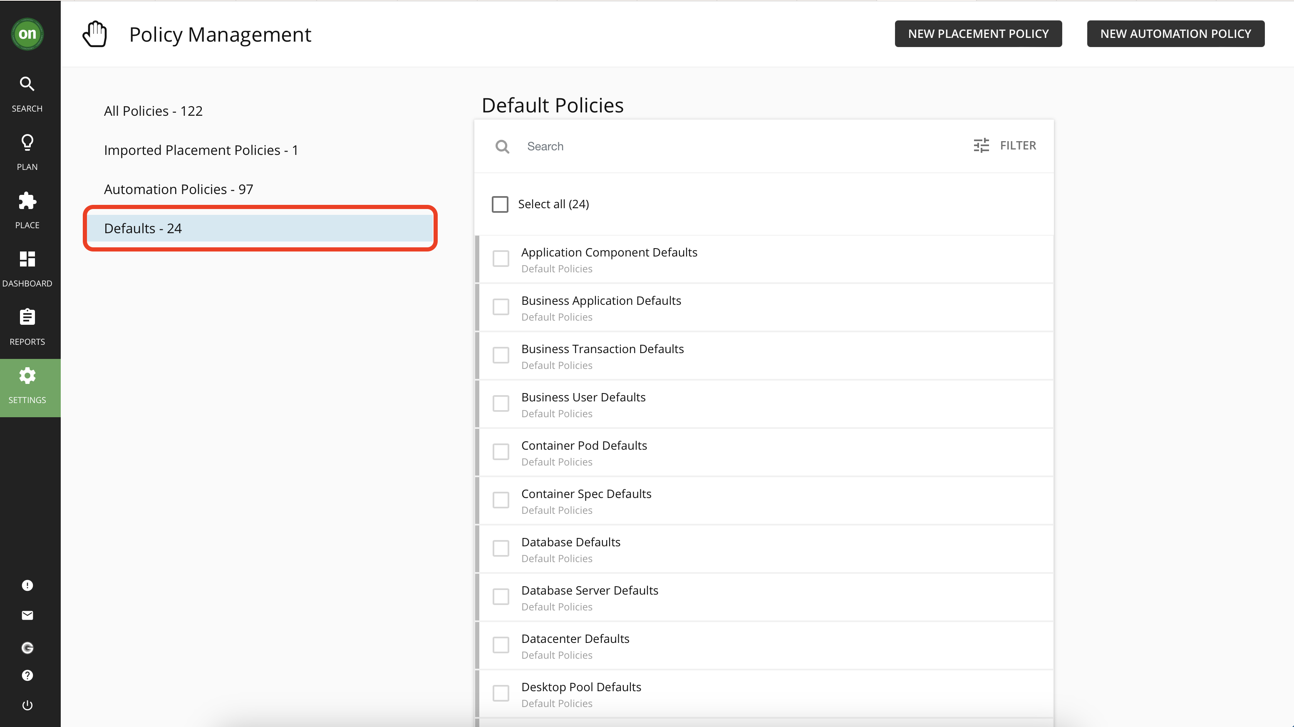The height and width of the screenshot is (727, 1294).
Task: Click the green 'on' logo icon
Action: [x=27, y=34]
